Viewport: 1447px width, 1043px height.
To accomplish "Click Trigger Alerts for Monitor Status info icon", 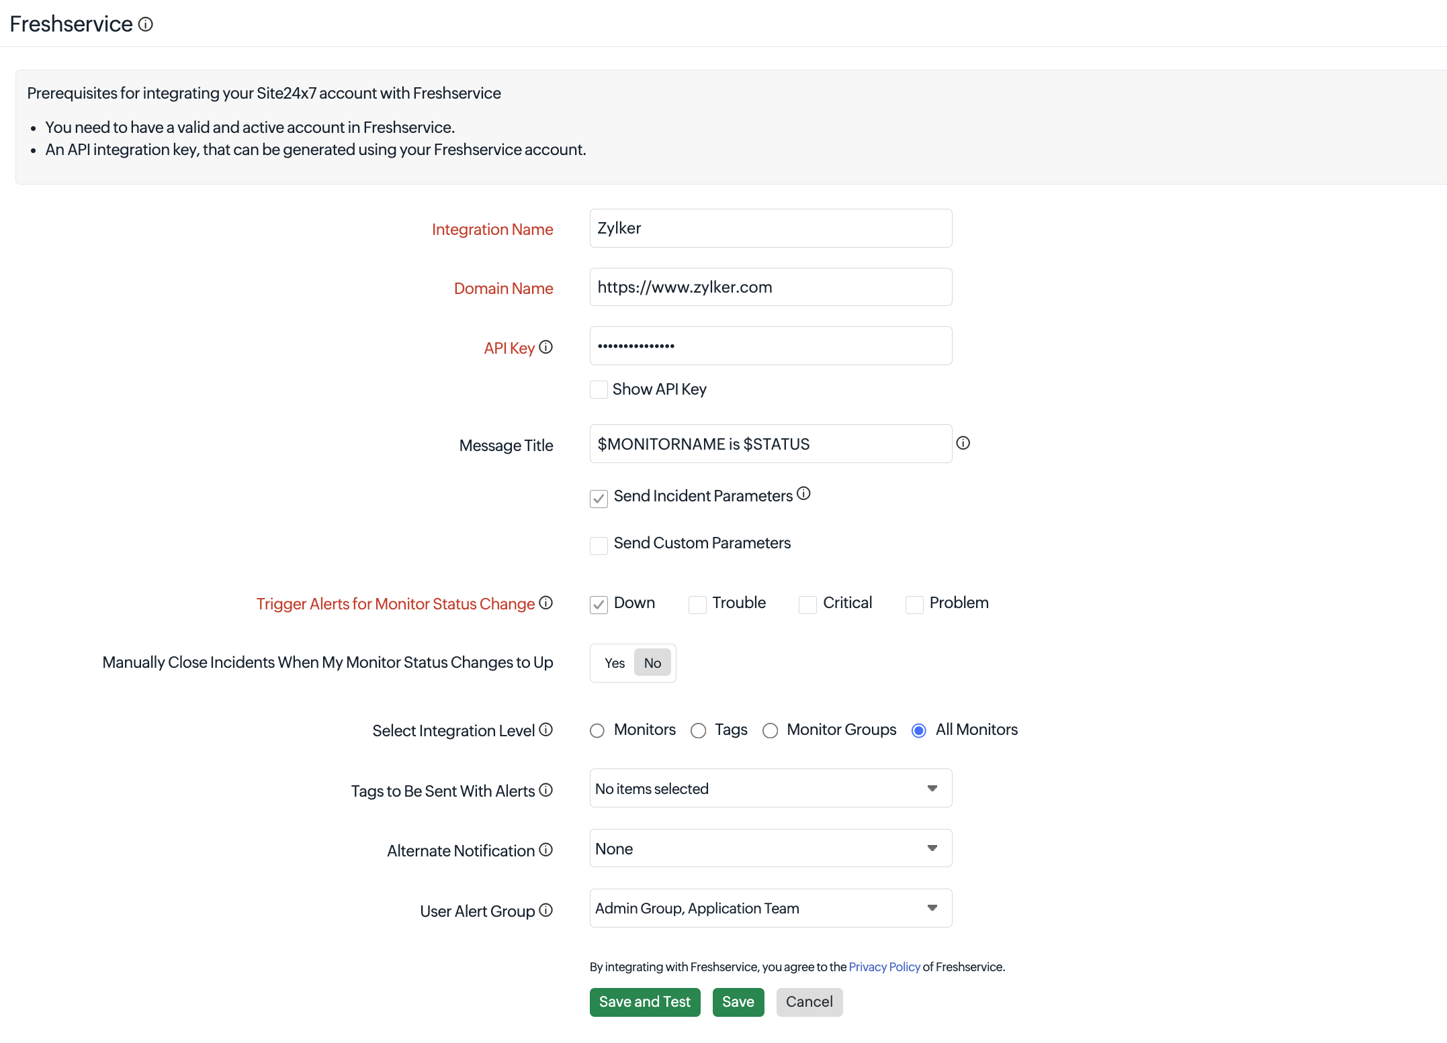I will click(546, 603).
